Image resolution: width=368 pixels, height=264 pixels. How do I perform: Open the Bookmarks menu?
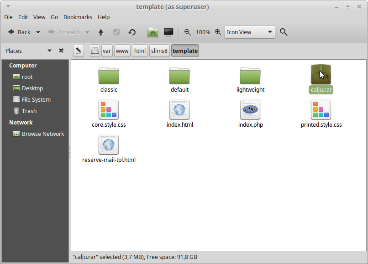(x=78, y=17)
